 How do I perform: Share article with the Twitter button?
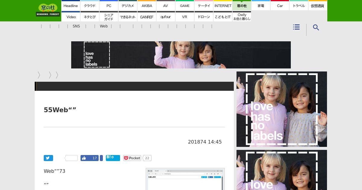48,158
